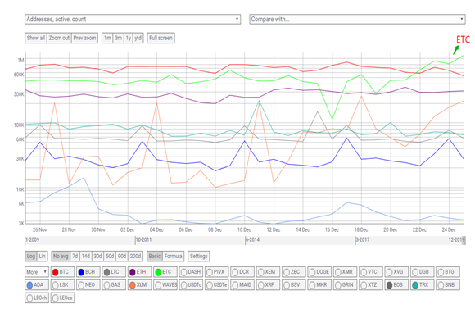Toggle the ADA series
Image resolution: width=475 pixels, height=309 pixels.
coord(37,285)
